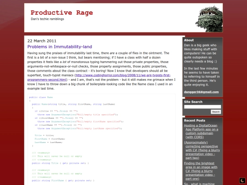Open '(Approximately) correcting perspective with C#' post
This screenshot has width=247, height=185.
point(202,150)
